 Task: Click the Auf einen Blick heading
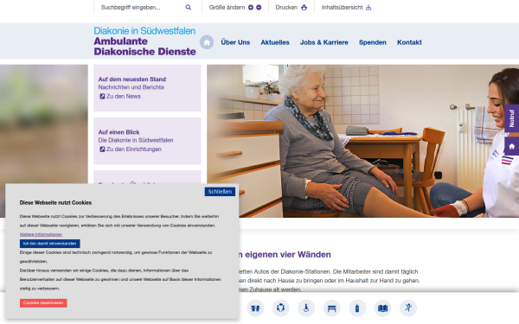coord(119,132)
